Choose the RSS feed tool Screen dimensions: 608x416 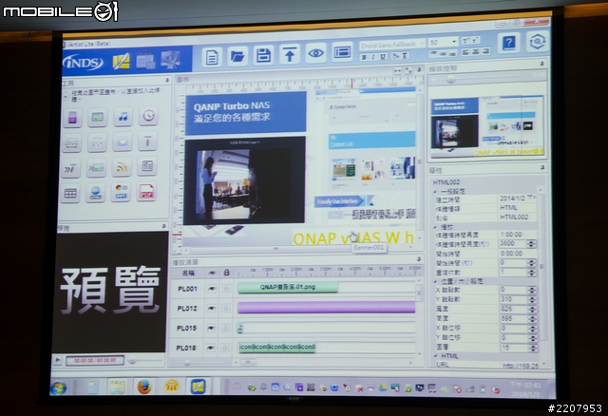pyautogui.click(x=122, y=167)
